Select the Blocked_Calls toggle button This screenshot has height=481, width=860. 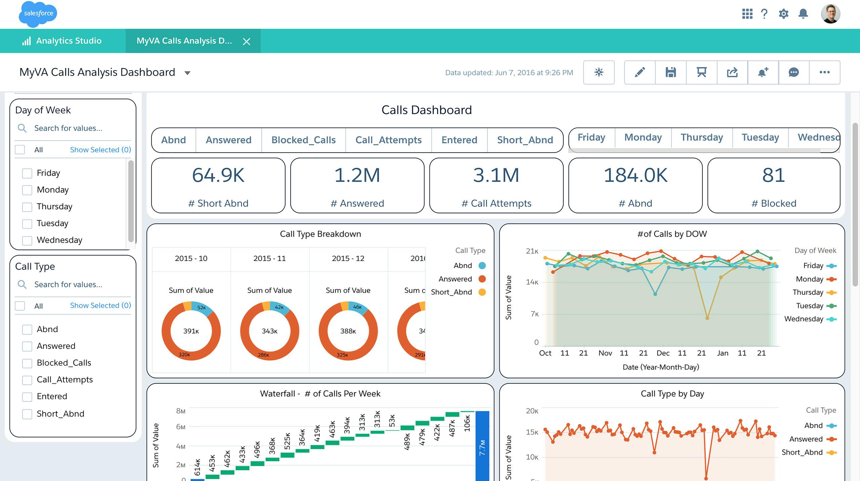point(303,140)
